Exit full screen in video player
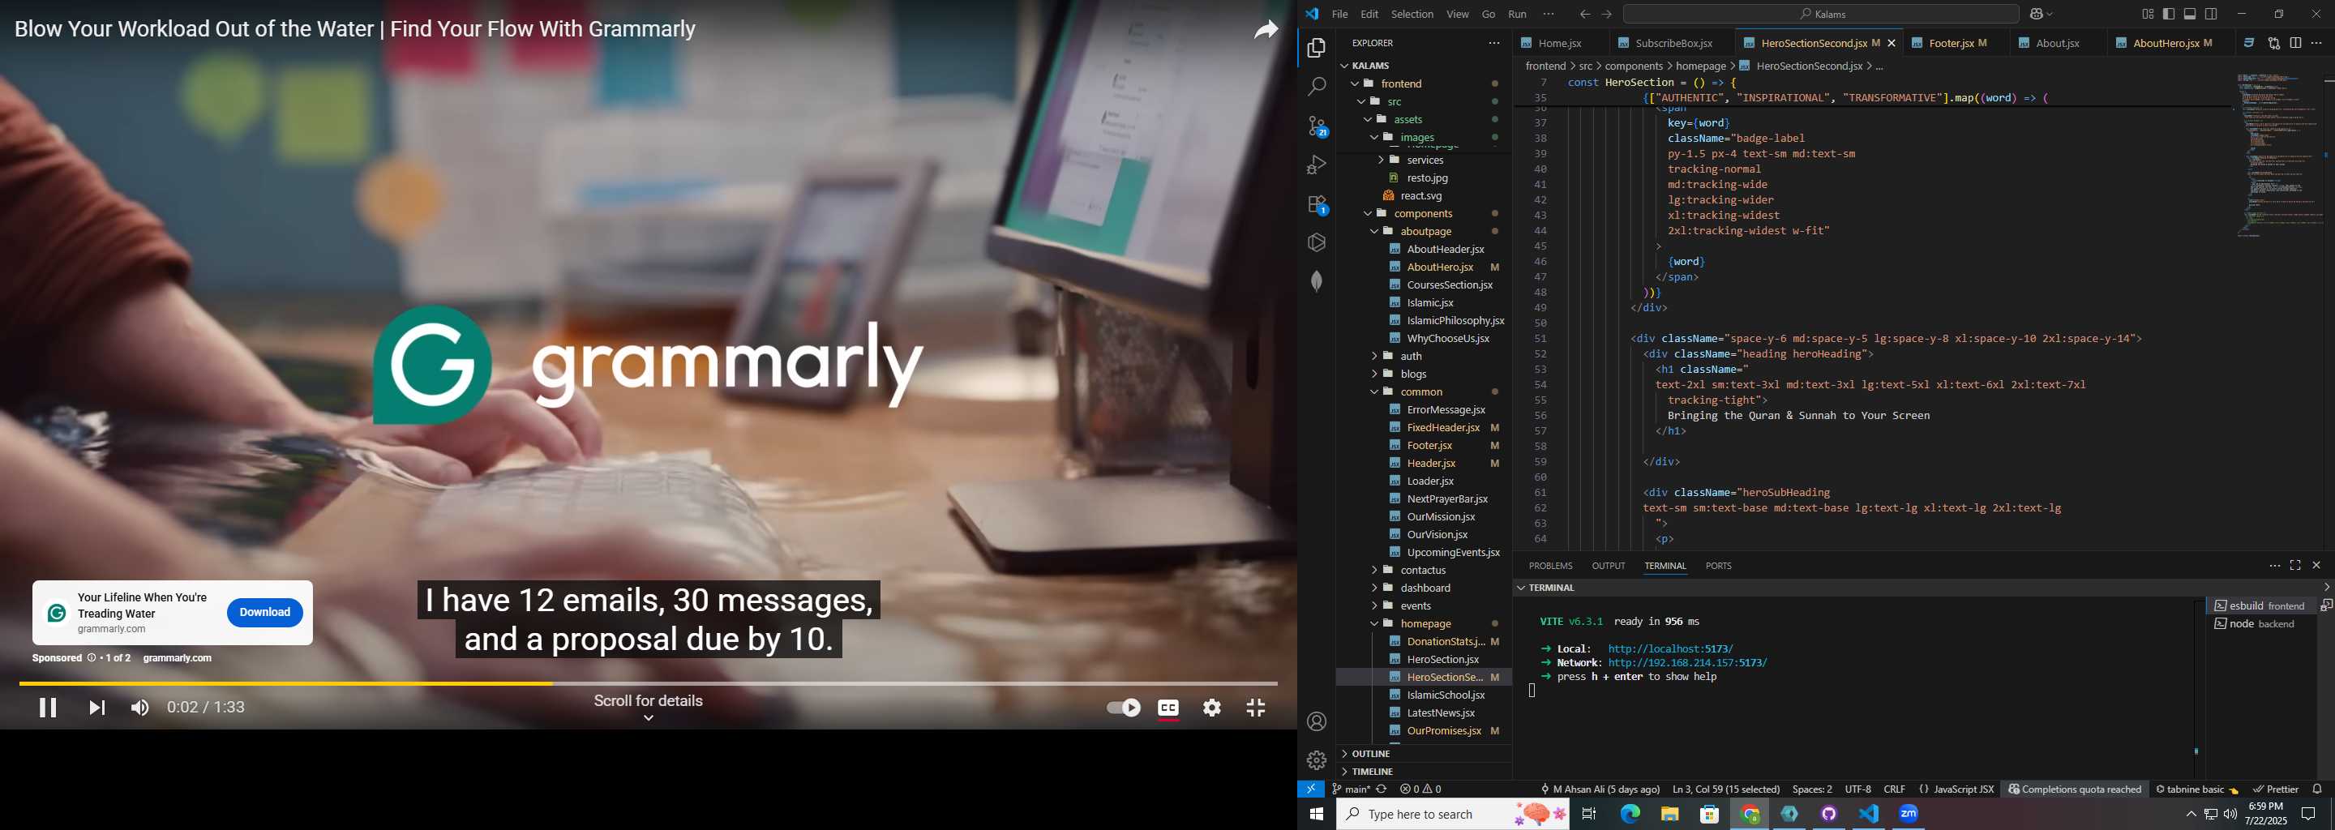 pyautogui.click(x=1255, y=708)
